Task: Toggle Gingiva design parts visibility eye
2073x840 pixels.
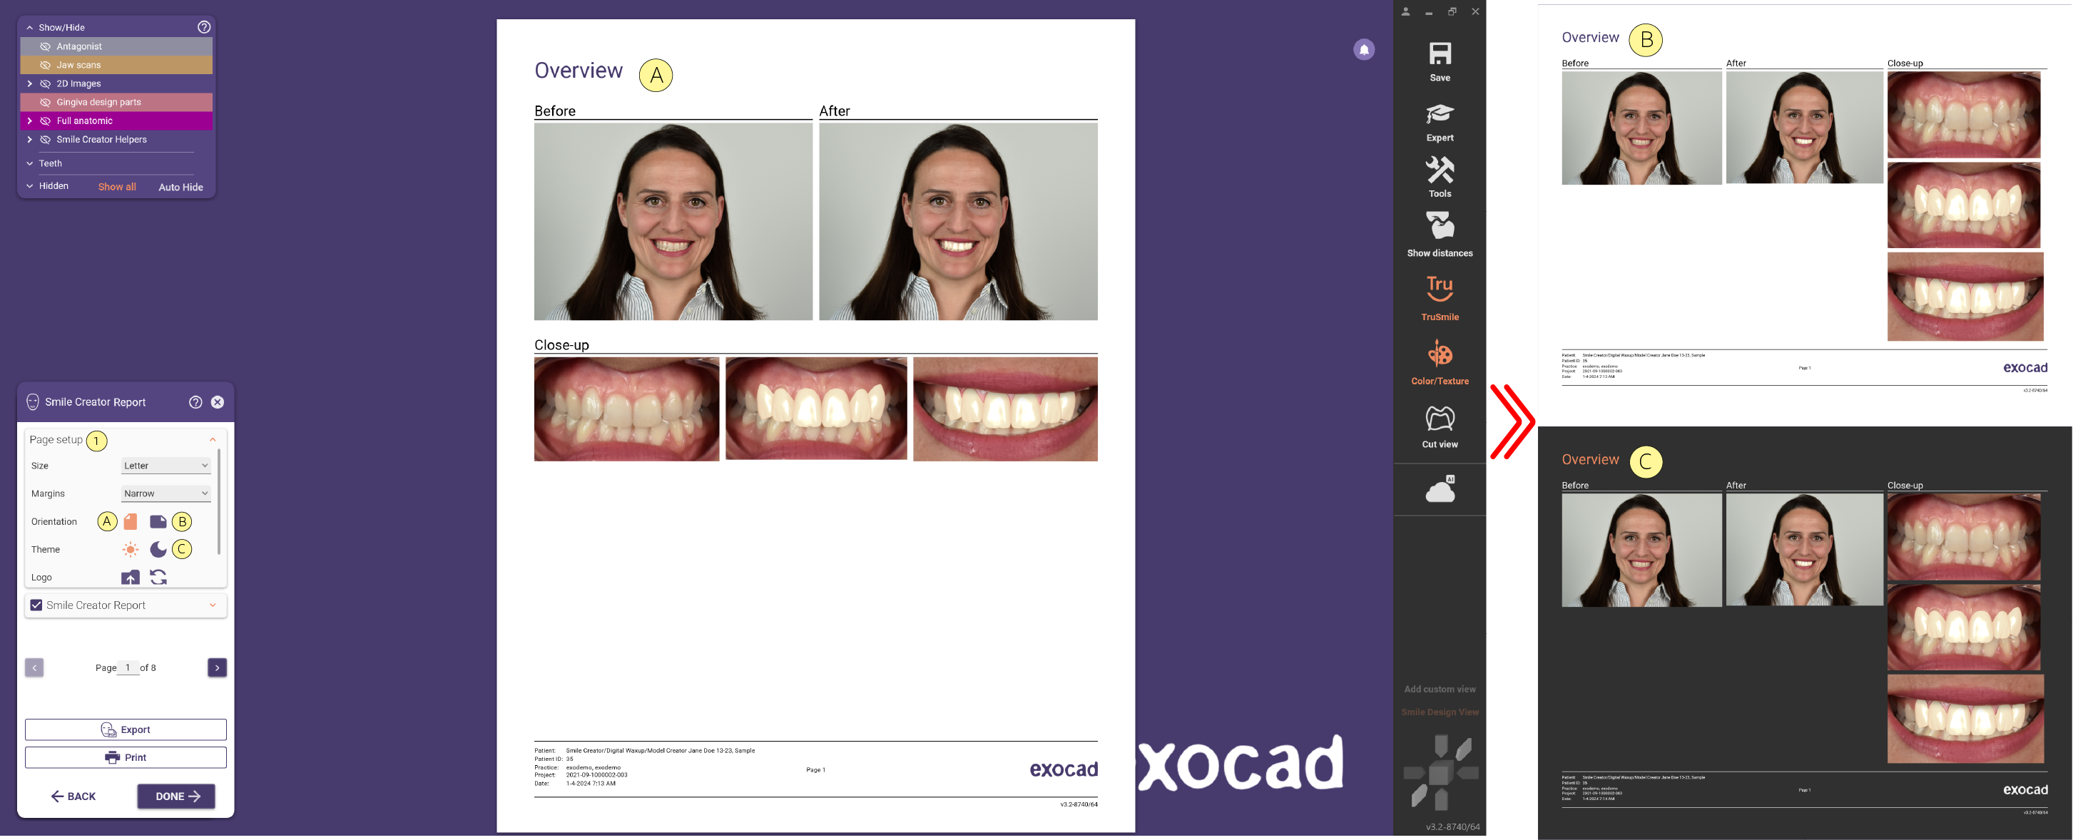Action: [45, 102]
